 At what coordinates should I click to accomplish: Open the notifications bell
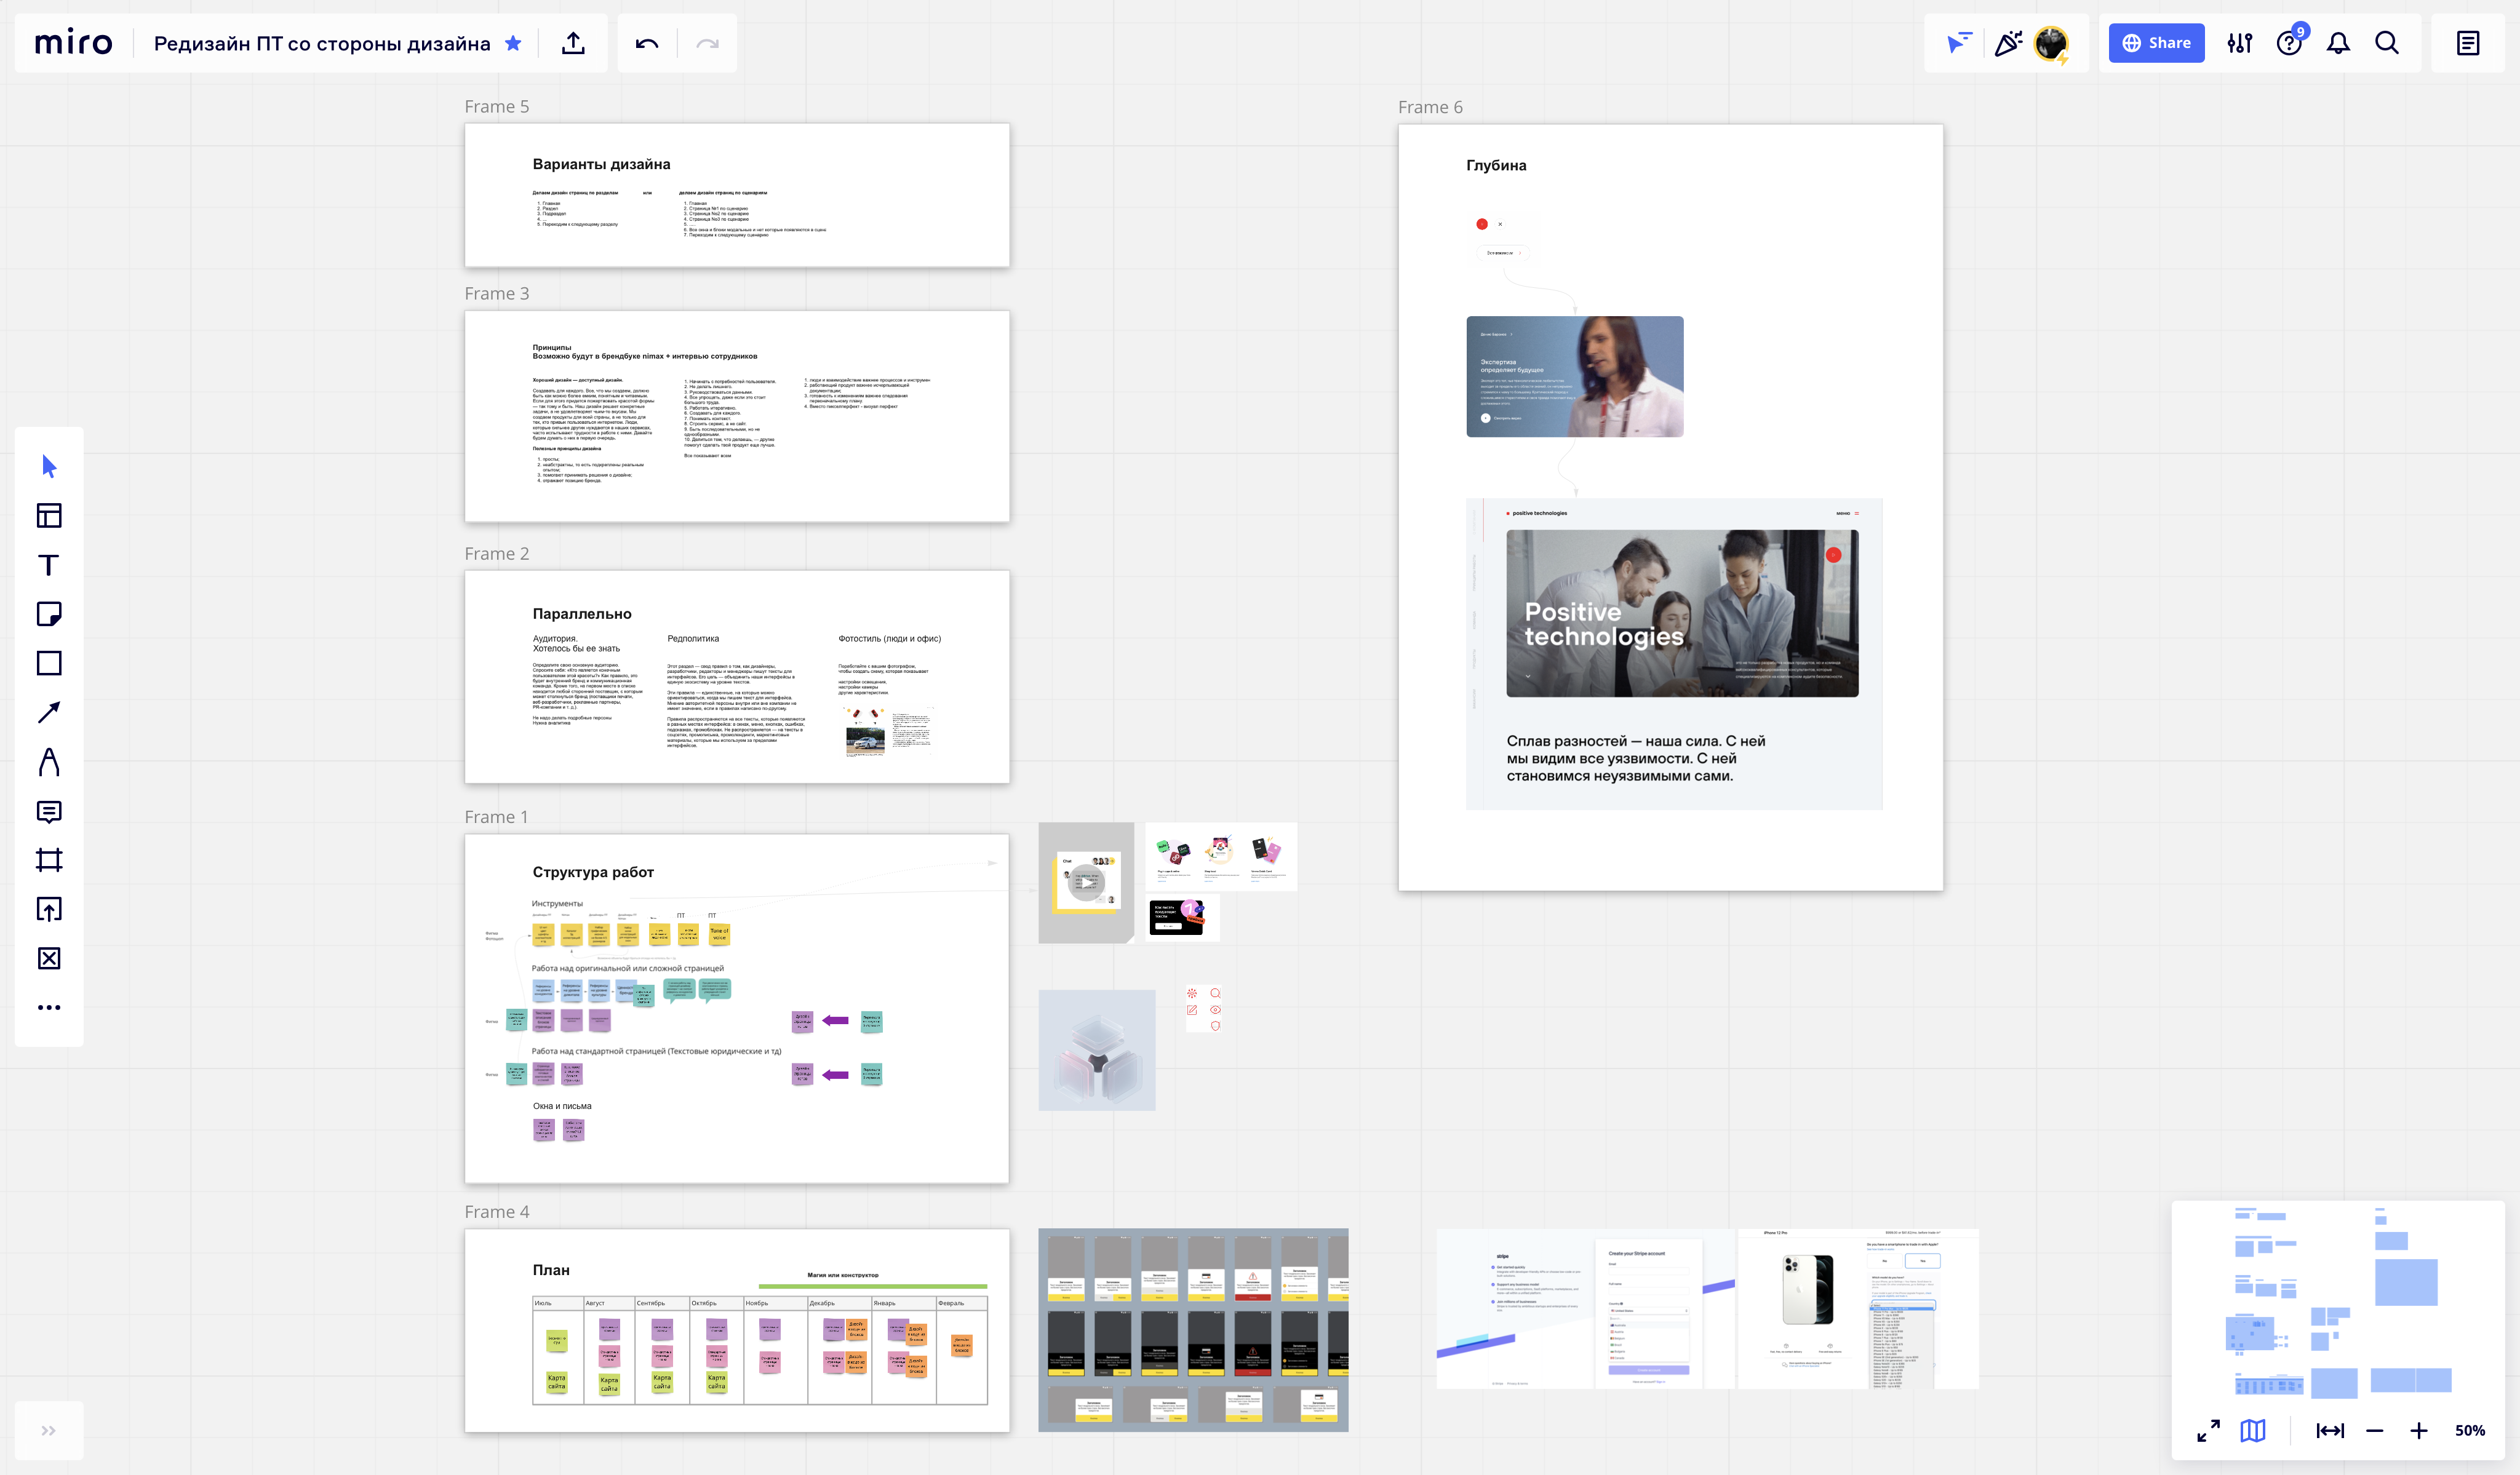pos(2338,43)
